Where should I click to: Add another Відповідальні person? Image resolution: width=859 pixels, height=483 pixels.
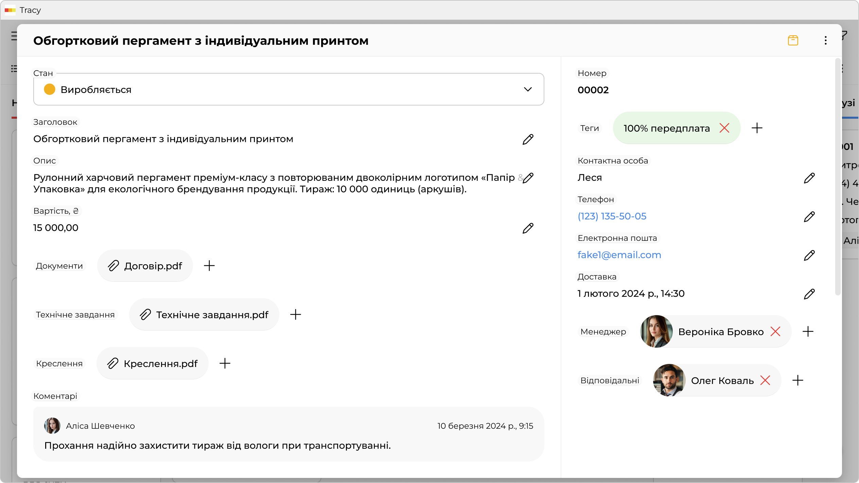797,380
